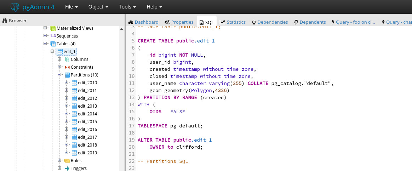Click the Triggers arrow icon
The height and width of the screenshot is (171, 412).
tap(67, 169)
